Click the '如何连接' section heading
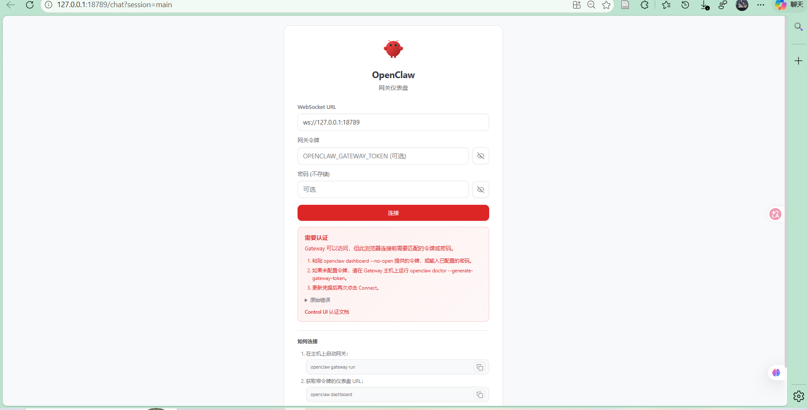The height and width of the screenshot is (410, 807). coord(308,342)
